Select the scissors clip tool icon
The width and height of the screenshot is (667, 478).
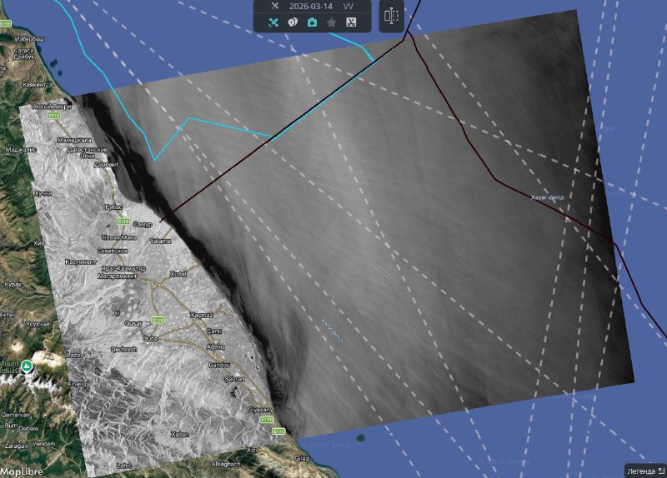351,22
